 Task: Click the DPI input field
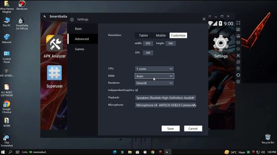(x=148, y=53)
